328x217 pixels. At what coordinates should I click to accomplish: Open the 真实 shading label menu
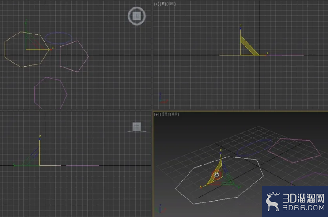pyautogui.click(x=174, y=114)
